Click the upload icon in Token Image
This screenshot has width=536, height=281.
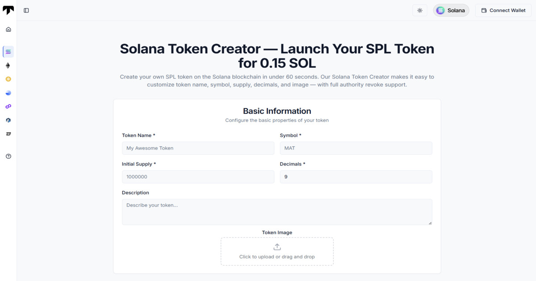point(277,246)
